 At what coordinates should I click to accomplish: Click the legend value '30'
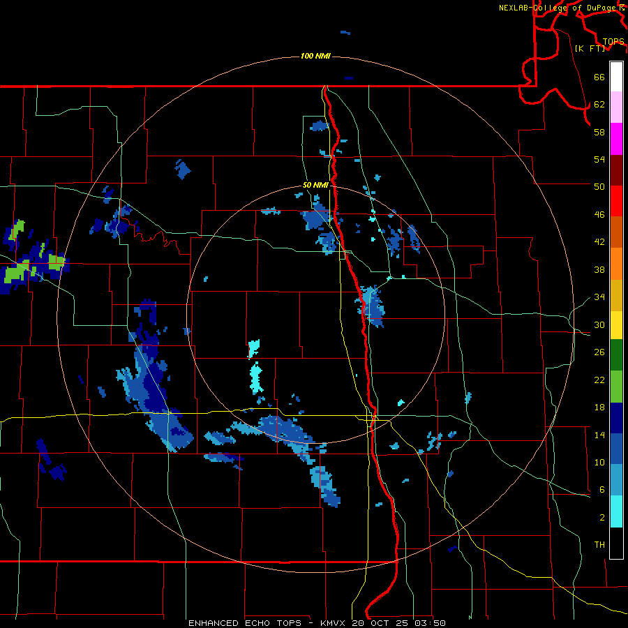[599, 324]
